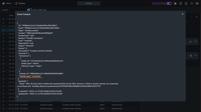Click the Time column header
The width and height of the screenshot is (201, 112).
click(11, 15)
